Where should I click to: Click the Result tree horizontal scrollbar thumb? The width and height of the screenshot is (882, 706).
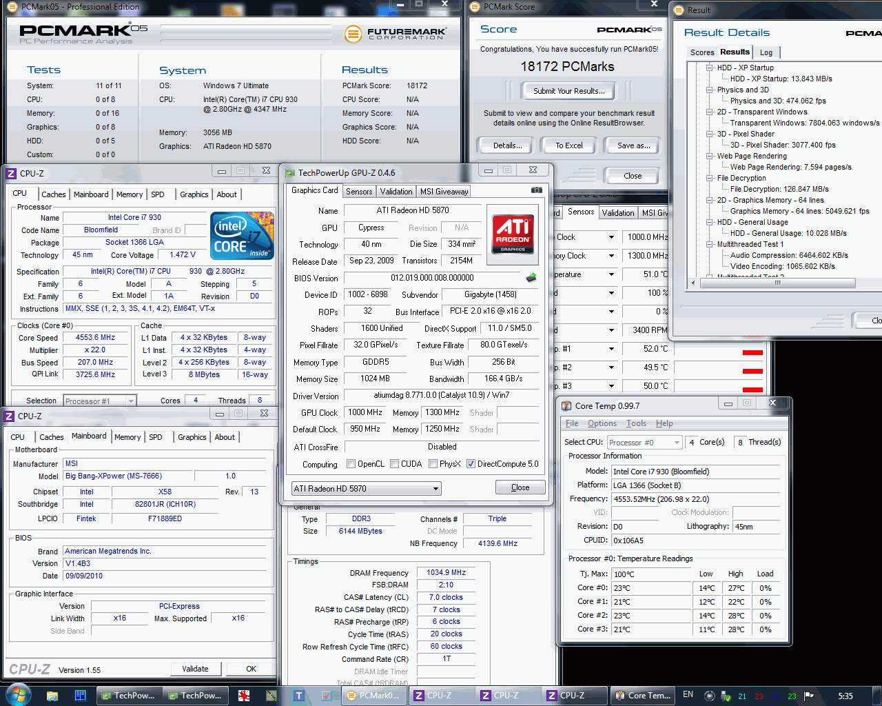click(x=777, y=283)
